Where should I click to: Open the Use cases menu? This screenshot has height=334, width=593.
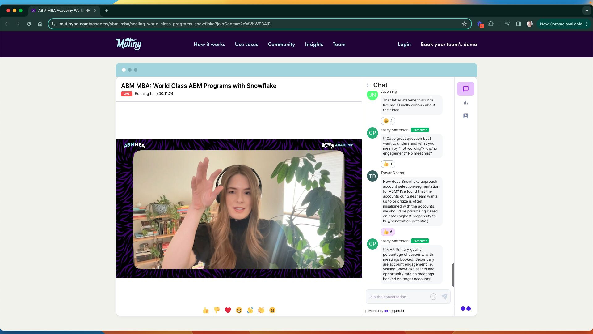[x=246, y=44]
